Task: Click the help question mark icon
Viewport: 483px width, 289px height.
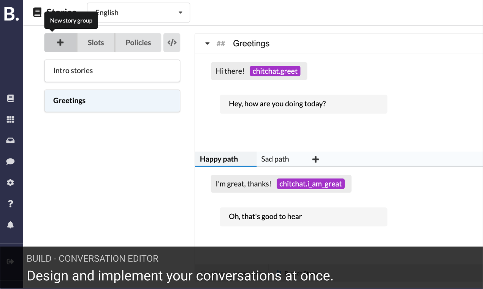Action: (x=11, y=204)
